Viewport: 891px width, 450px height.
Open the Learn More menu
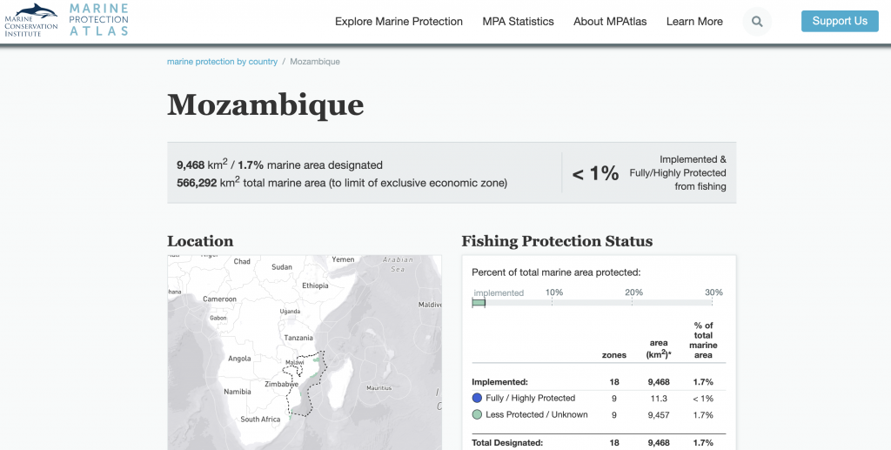click(694, 22)
